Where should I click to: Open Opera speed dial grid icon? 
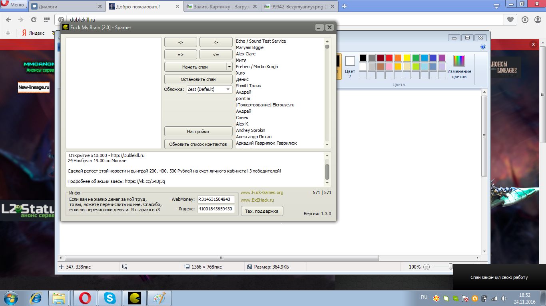(46, 20)
